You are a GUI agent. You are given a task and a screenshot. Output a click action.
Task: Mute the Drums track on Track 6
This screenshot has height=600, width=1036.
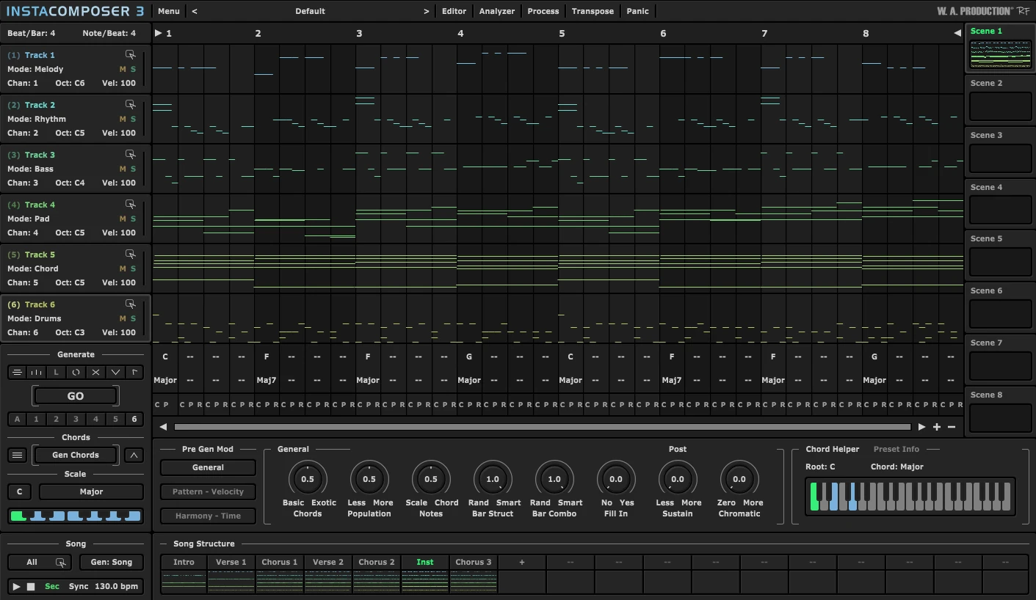(123, 318)
